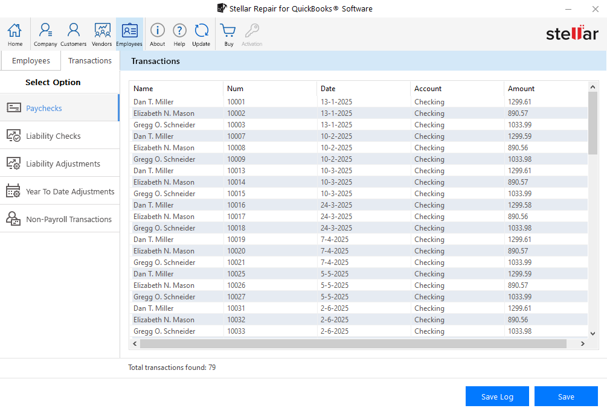The width and height of the screenshot is (607, 414).
Task: Click the Total transactions found: 79 text
Action: pyautogui.click(x=172, y=368)
